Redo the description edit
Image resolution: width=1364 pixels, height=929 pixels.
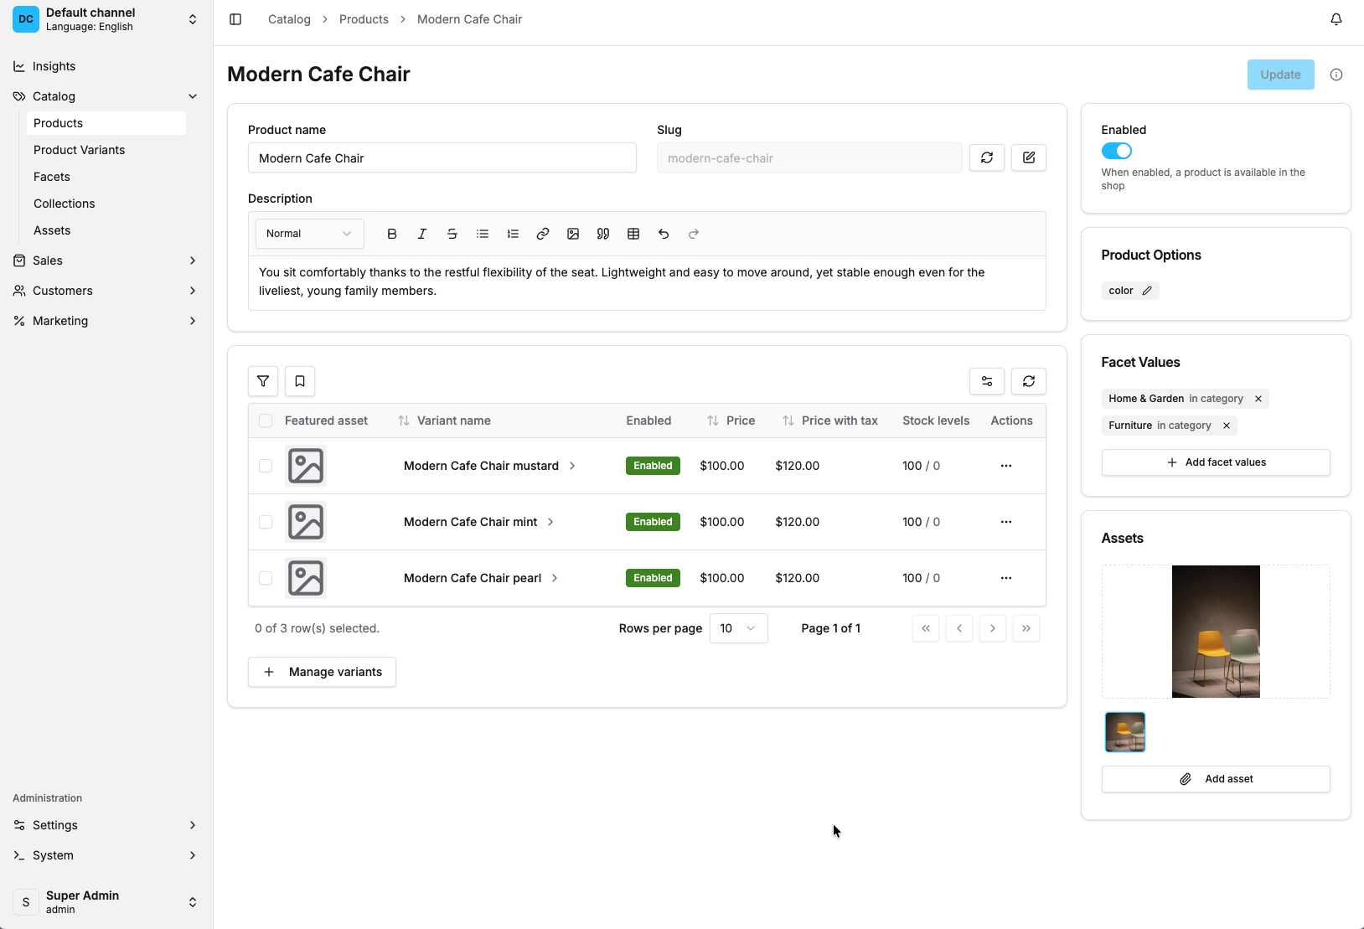(694, 234)
